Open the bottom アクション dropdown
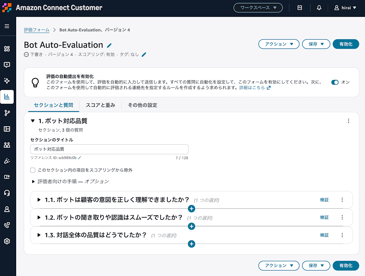365x276 pixels. click(279, 266)
